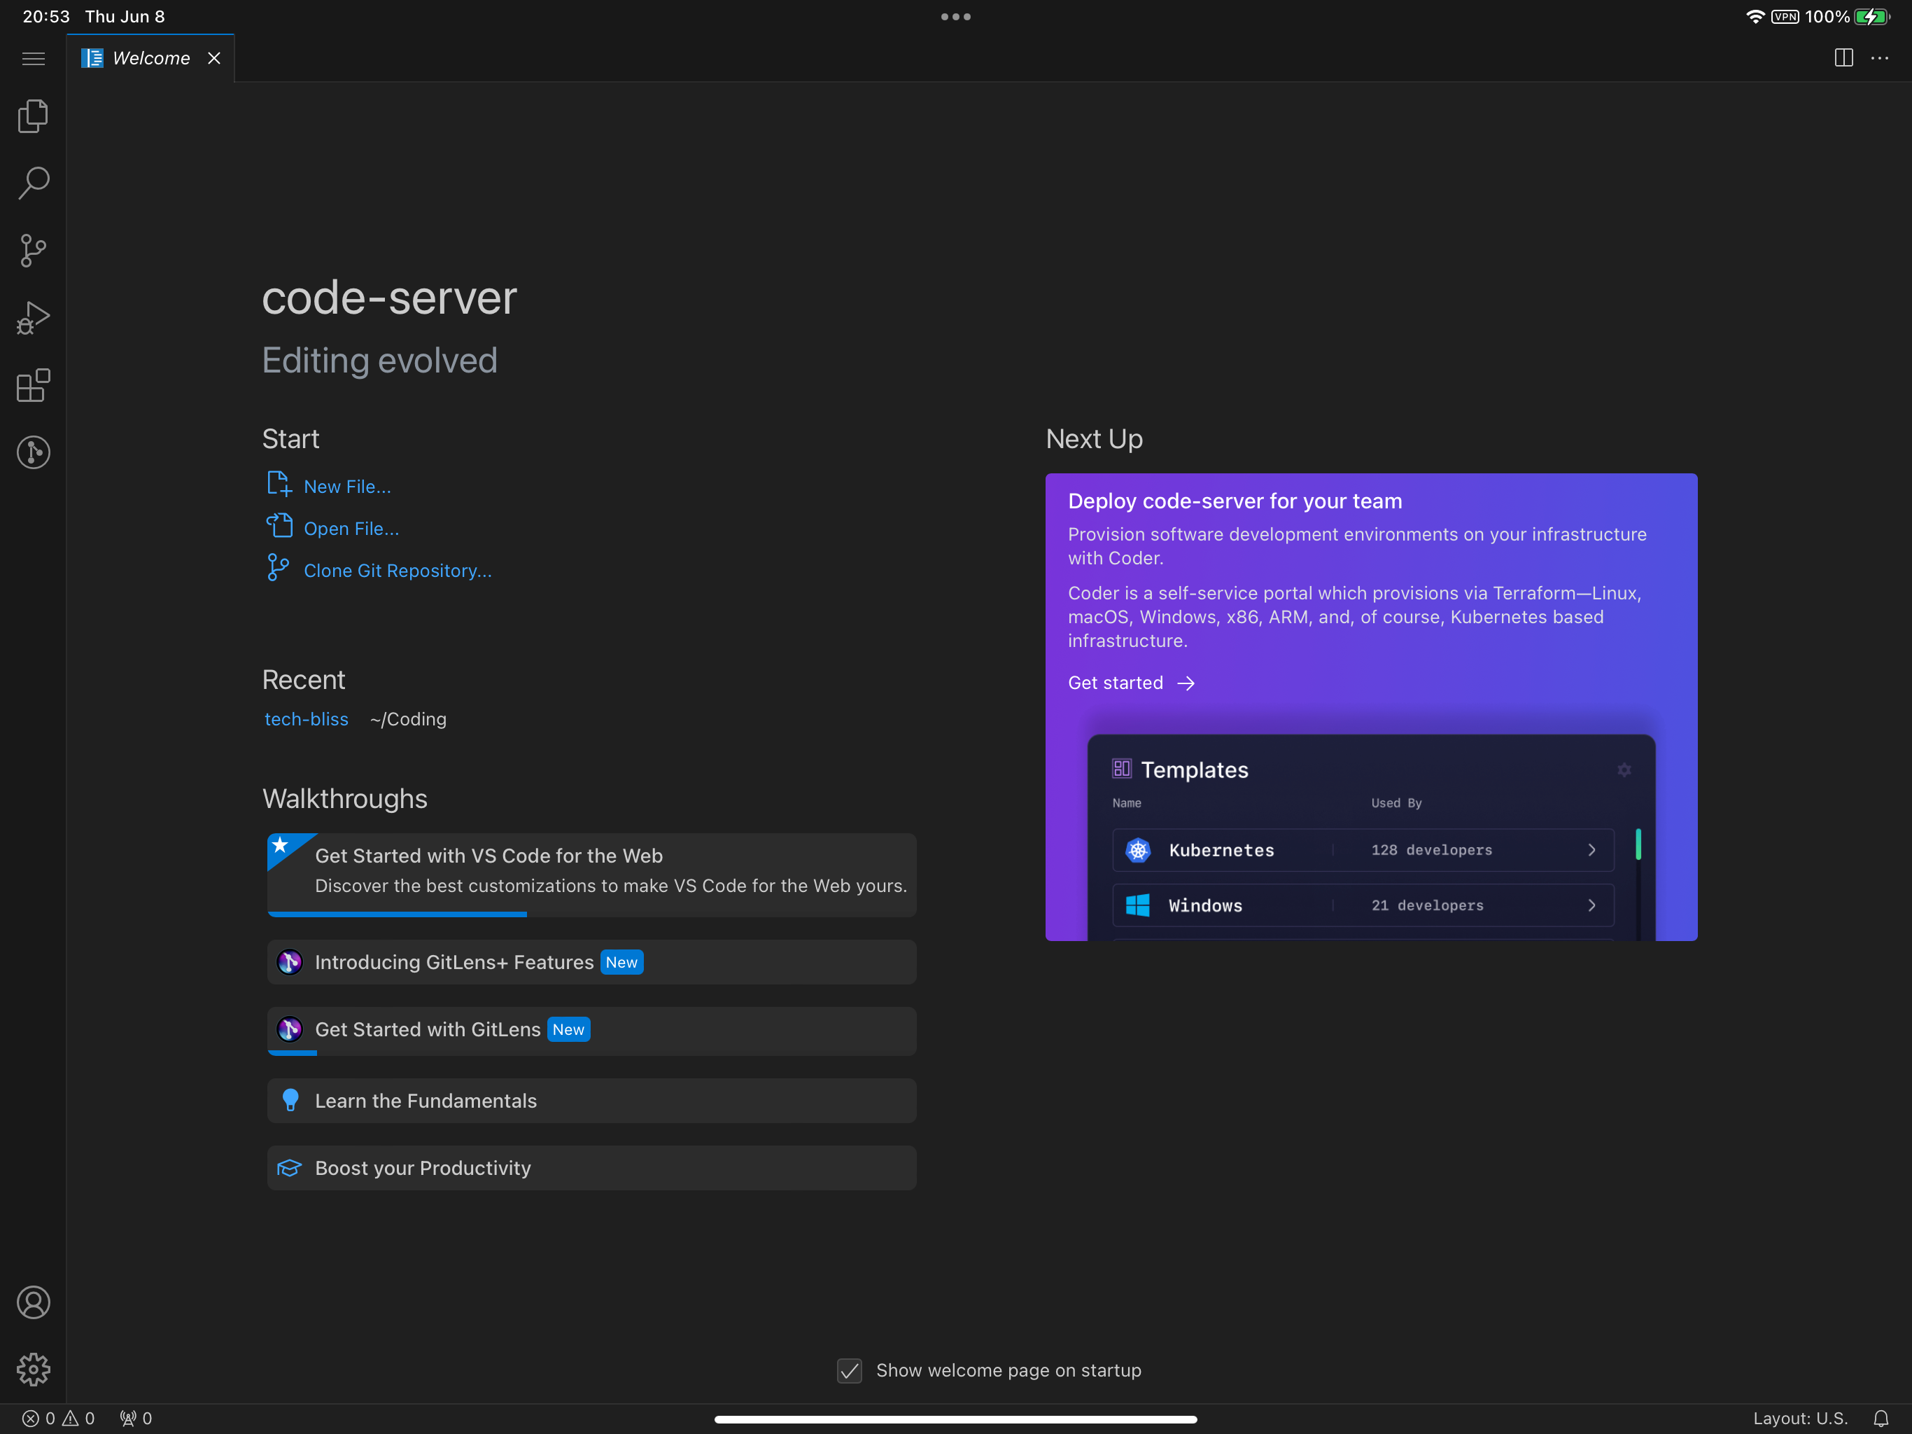The height and width of the screenshot is (1434, 1912).
Task: Uncheck Show welcome page on startup
Action: [850, 1371]
